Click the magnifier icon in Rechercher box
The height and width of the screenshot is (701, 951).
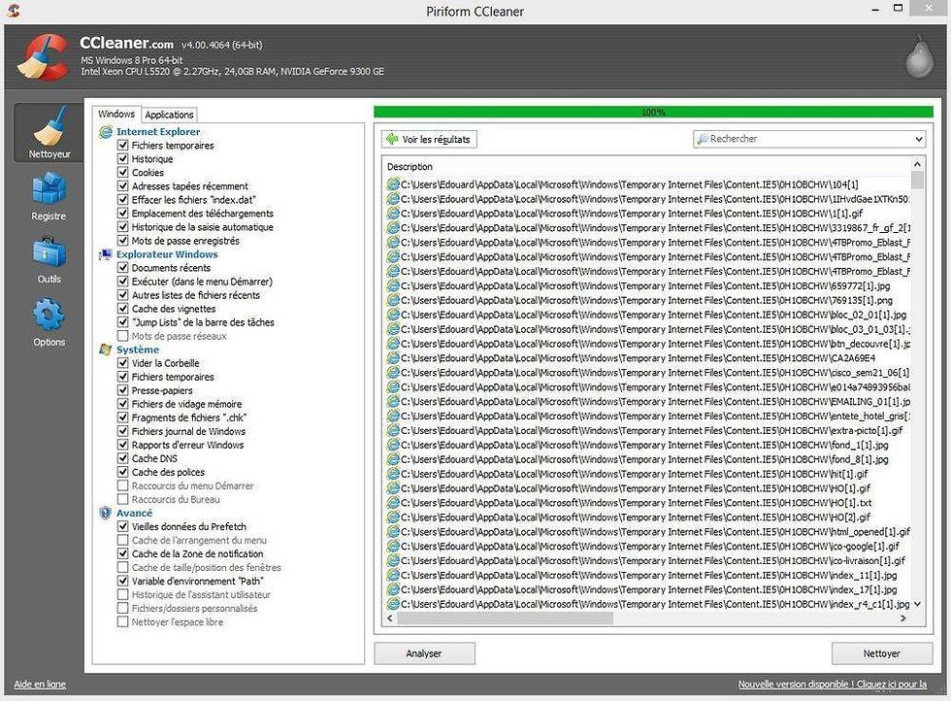click(703, 139)
